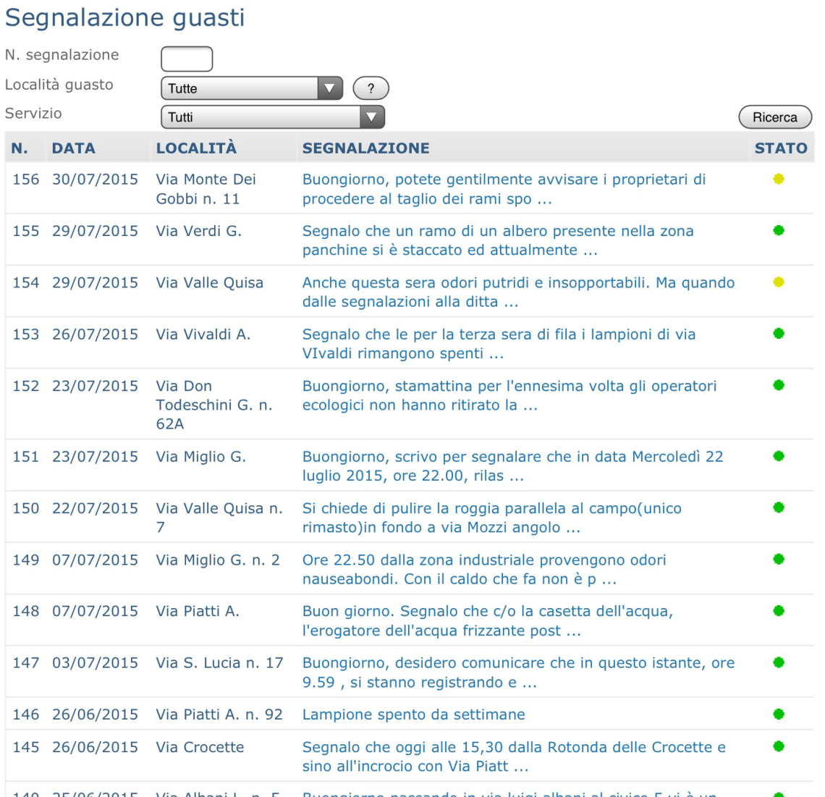825x797 pixels.
Task: Click the DATA column header
Action: [74, 148]
